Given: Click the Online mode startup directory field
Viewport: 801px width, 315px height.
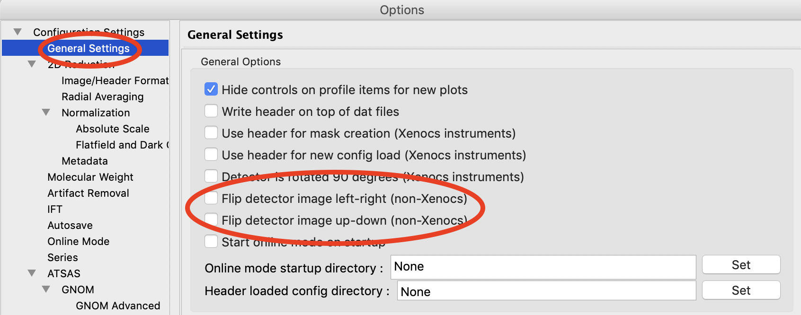Looking at the screenshot, I should click(543, 267).
